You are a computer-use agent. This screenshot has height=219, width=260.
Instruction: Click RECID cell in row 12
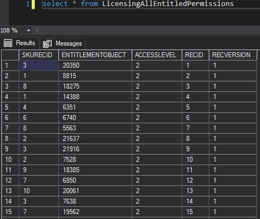(x=196, y=180)
